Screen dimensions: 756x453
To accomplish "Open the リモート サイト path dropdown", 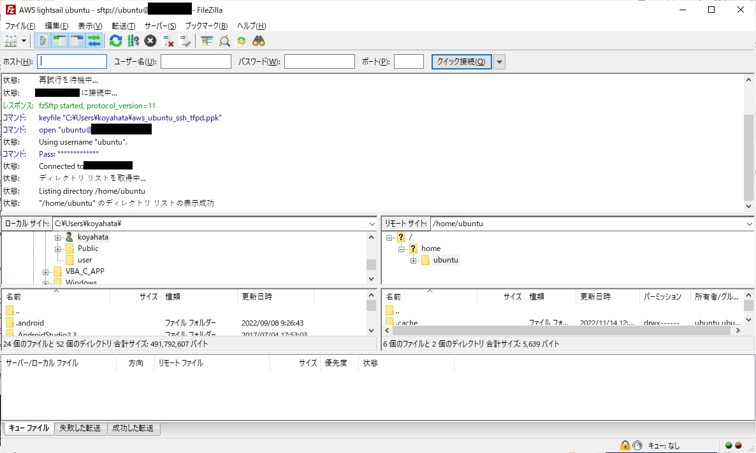I will click(x=749, y=224).
